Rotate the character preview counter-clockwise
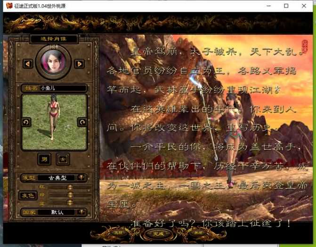316x247 pixels. [26, 122]
